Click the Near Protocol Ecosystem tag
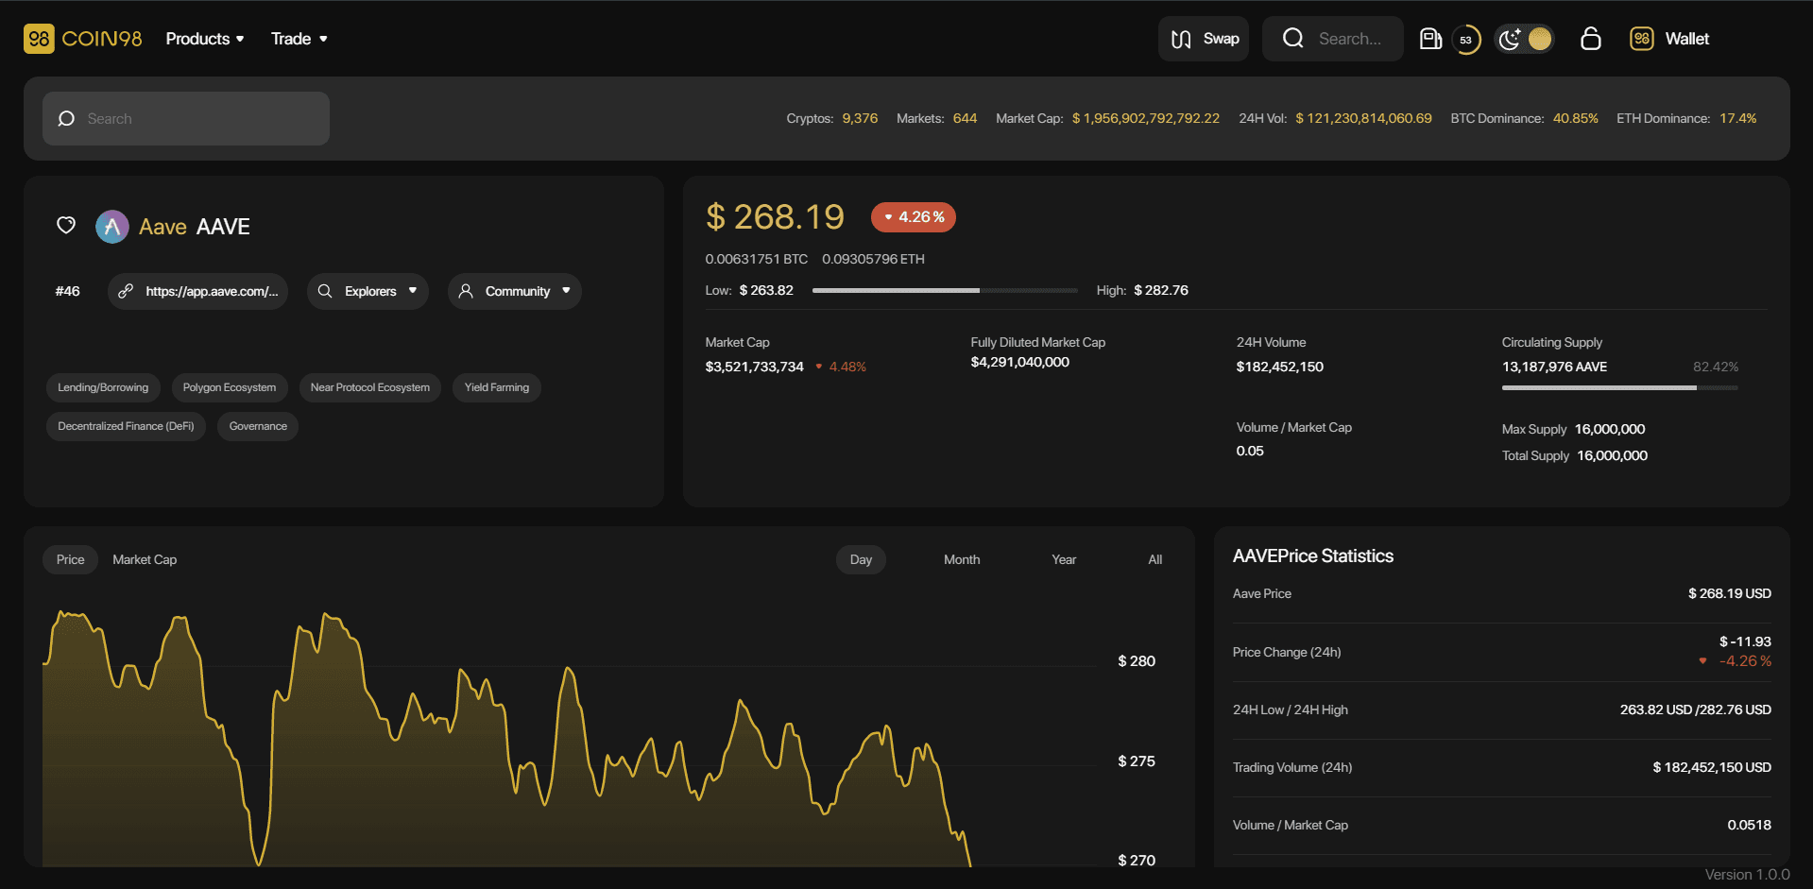 (370, 387)
